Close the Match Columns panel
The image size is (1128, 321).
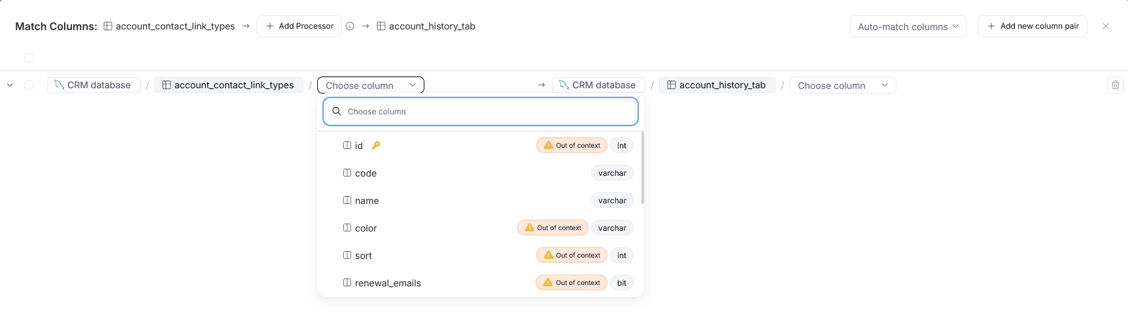pos(1106,26)
